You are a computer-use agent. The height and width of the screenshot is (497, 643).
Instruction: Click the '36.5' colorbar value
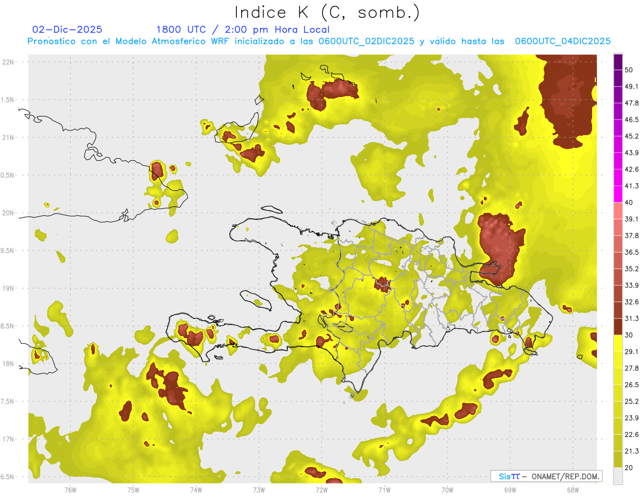coord(632,253)
